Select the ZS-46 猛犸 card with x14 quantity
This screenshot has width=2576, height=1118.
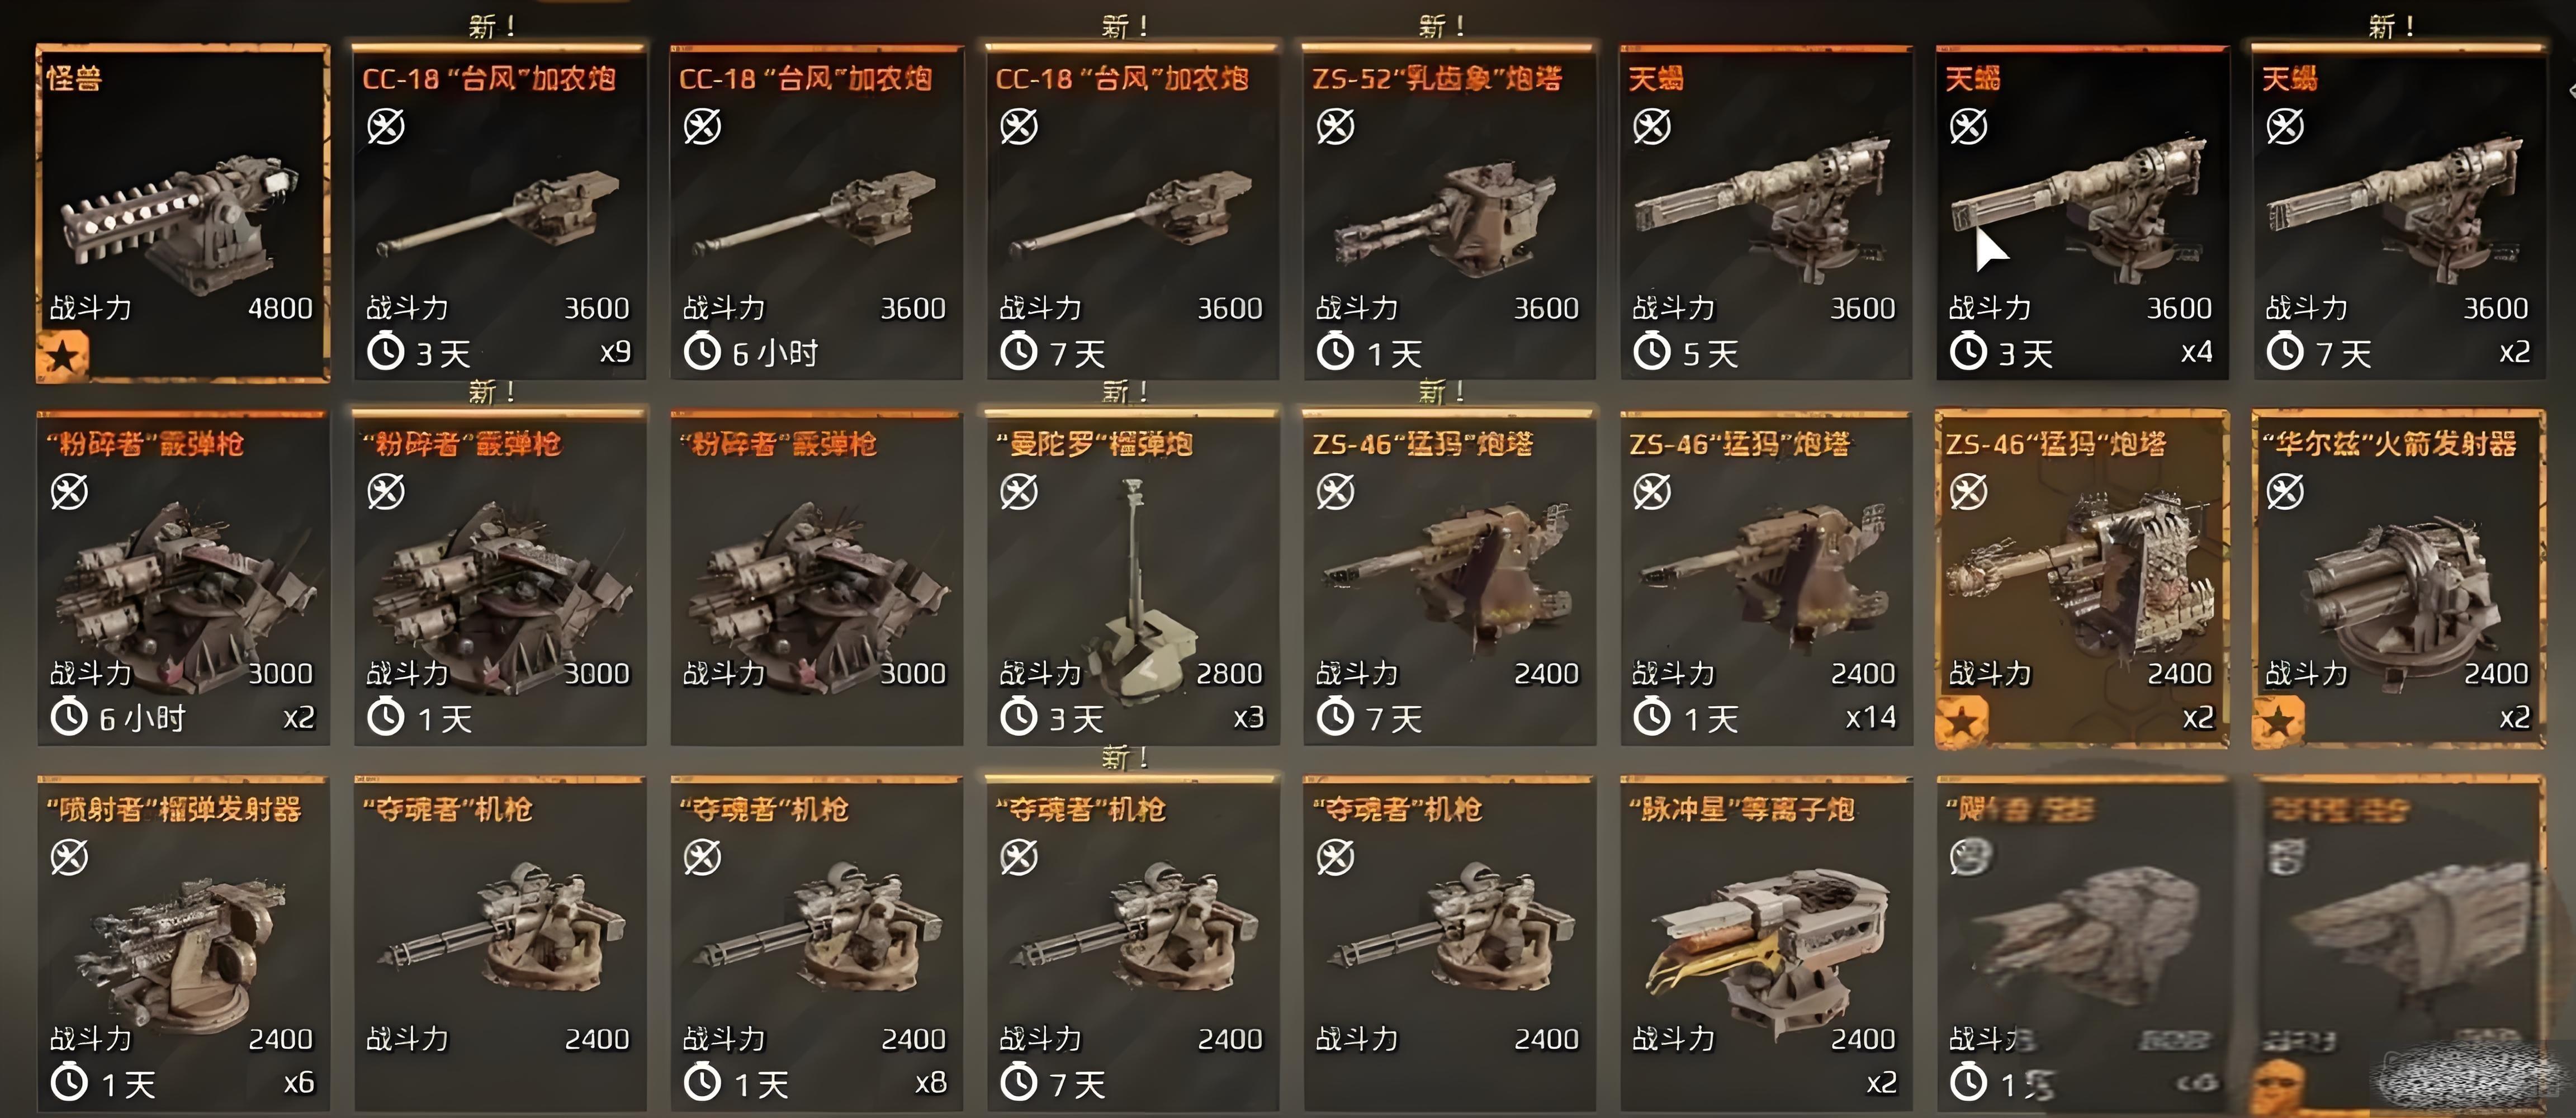pos(1766,578)
